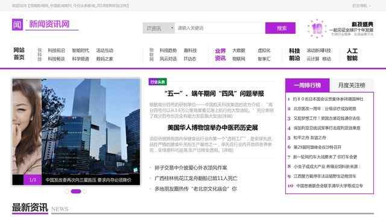Open ranking item 2 about 北京医改一周年

coord(324,108)
